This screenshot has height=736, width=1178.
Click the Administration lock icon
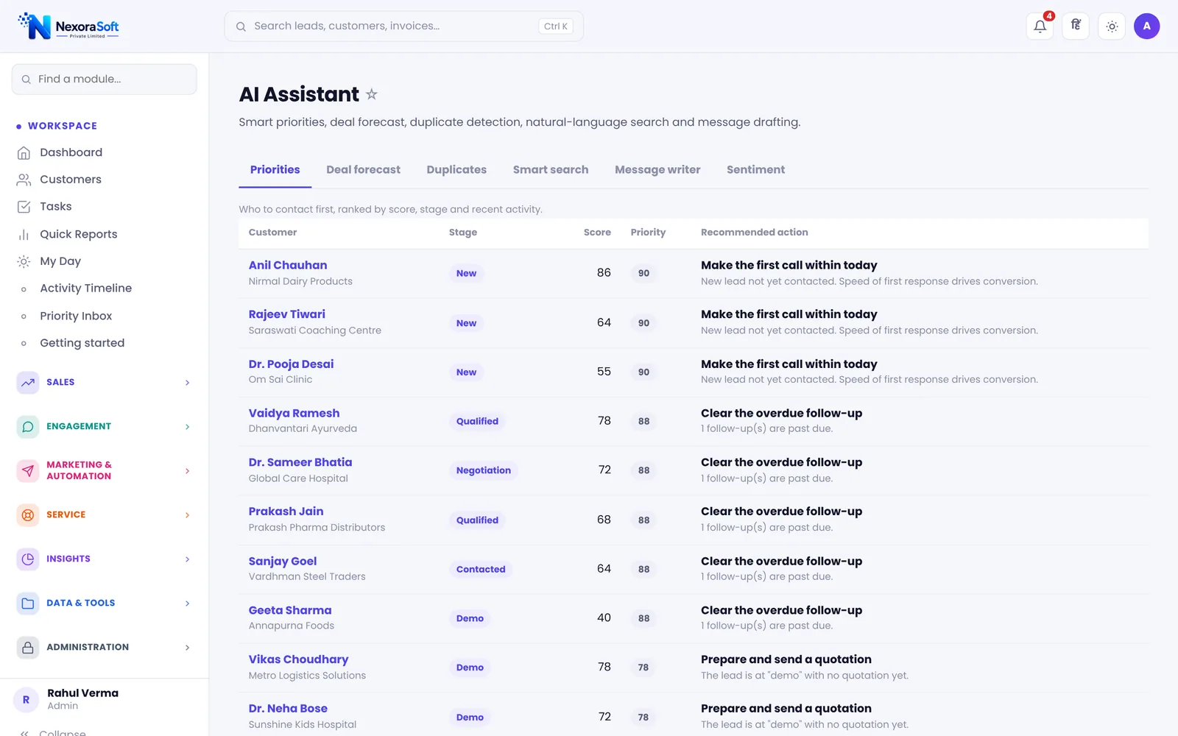tap(28, 647)
